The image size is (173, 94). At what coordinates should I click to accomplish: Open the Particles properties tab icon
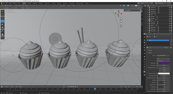point(144,62)
